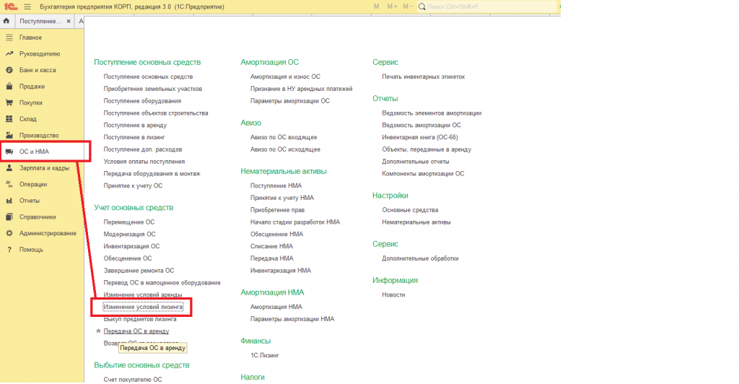Screen dimensions: 739x384
Task: Open Принятие к учету НМА
Action: [x=282, y=198]
